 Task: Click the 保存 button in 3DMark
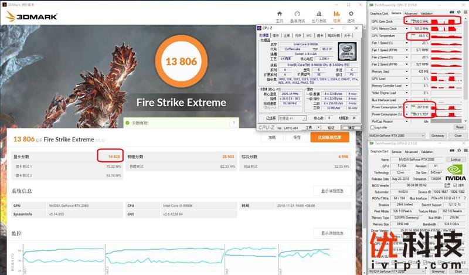pos(297,137)
